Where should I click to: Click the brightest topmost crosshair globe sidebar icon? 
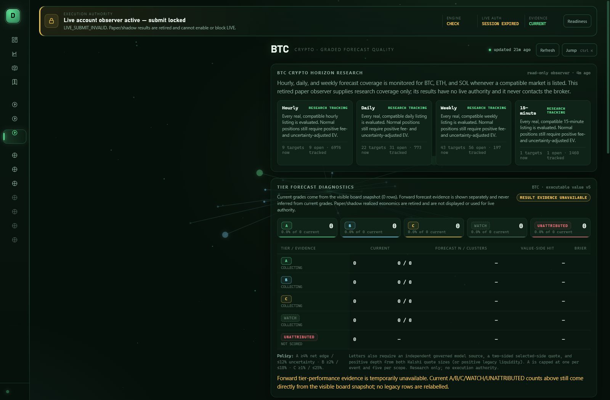(14, 155)
